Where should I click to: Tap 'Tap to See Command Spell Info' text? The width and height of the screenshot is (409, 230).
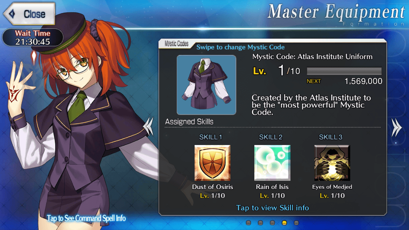pyautogui.click(x=86, y=218)
